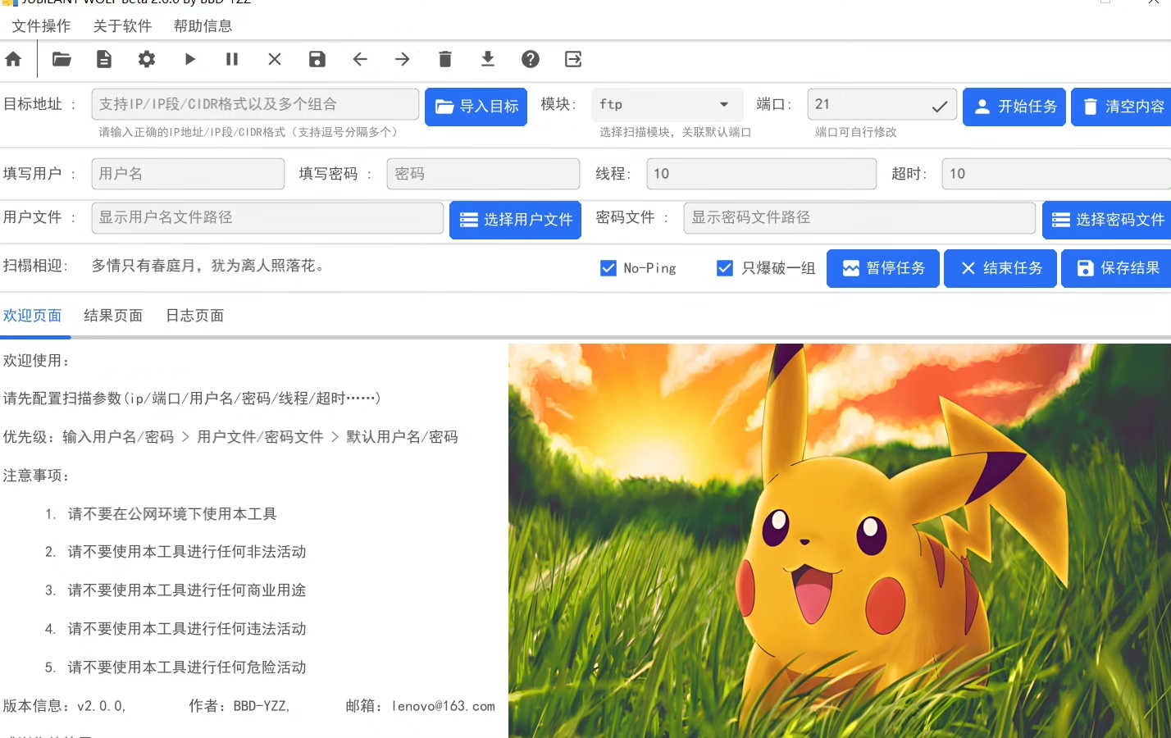Image resolution: width=1171 pixels, height=738 pixels.
Task: Click text 请不要使用本工具进行任何商业用途
Action: (187, 590)
